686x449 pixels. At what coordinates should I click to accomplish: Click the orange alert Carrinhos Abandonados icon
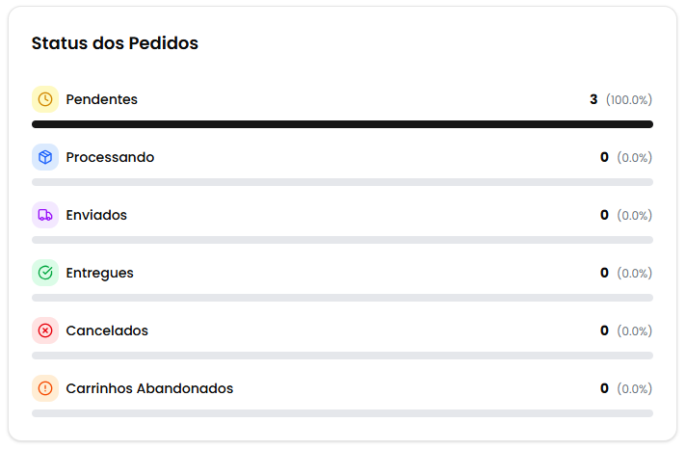pyautogui.click(x=45, y=388)
